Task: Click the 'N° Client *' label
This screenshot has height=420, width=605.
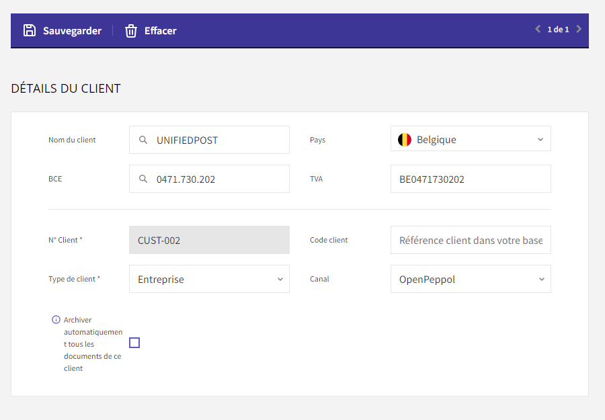Action: [65, 240]
